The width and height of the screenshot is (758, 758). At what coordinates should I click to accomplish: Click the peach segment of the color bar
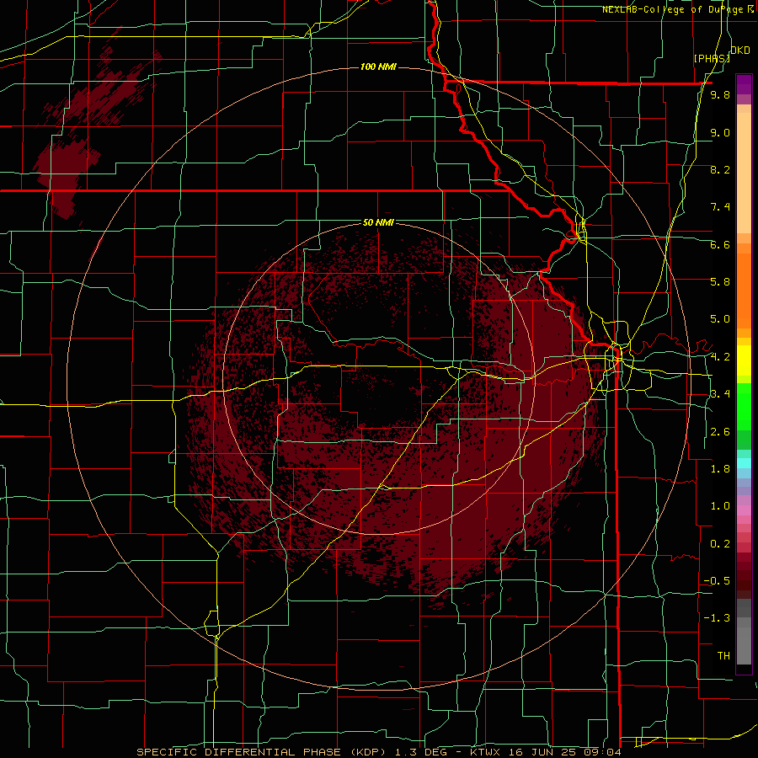(744, 173)
